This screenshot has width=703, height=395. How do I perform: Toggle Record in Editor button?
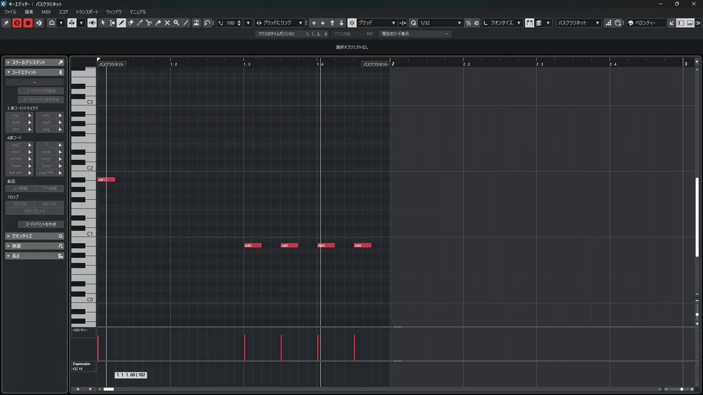pyautogui.click(x=28, y=23)
